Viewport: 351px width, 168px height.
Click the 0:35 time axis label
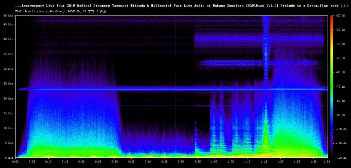(131, 161)
